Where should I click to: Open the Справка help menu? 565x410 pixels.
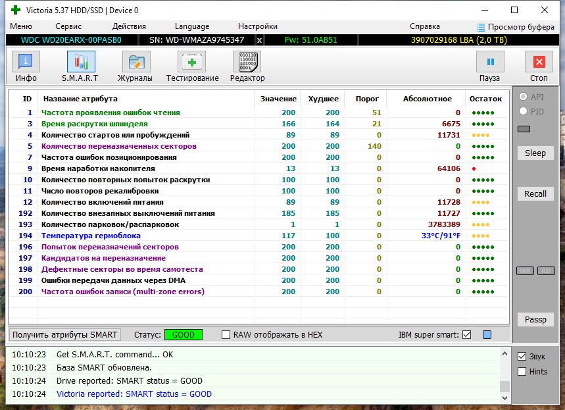425,26
